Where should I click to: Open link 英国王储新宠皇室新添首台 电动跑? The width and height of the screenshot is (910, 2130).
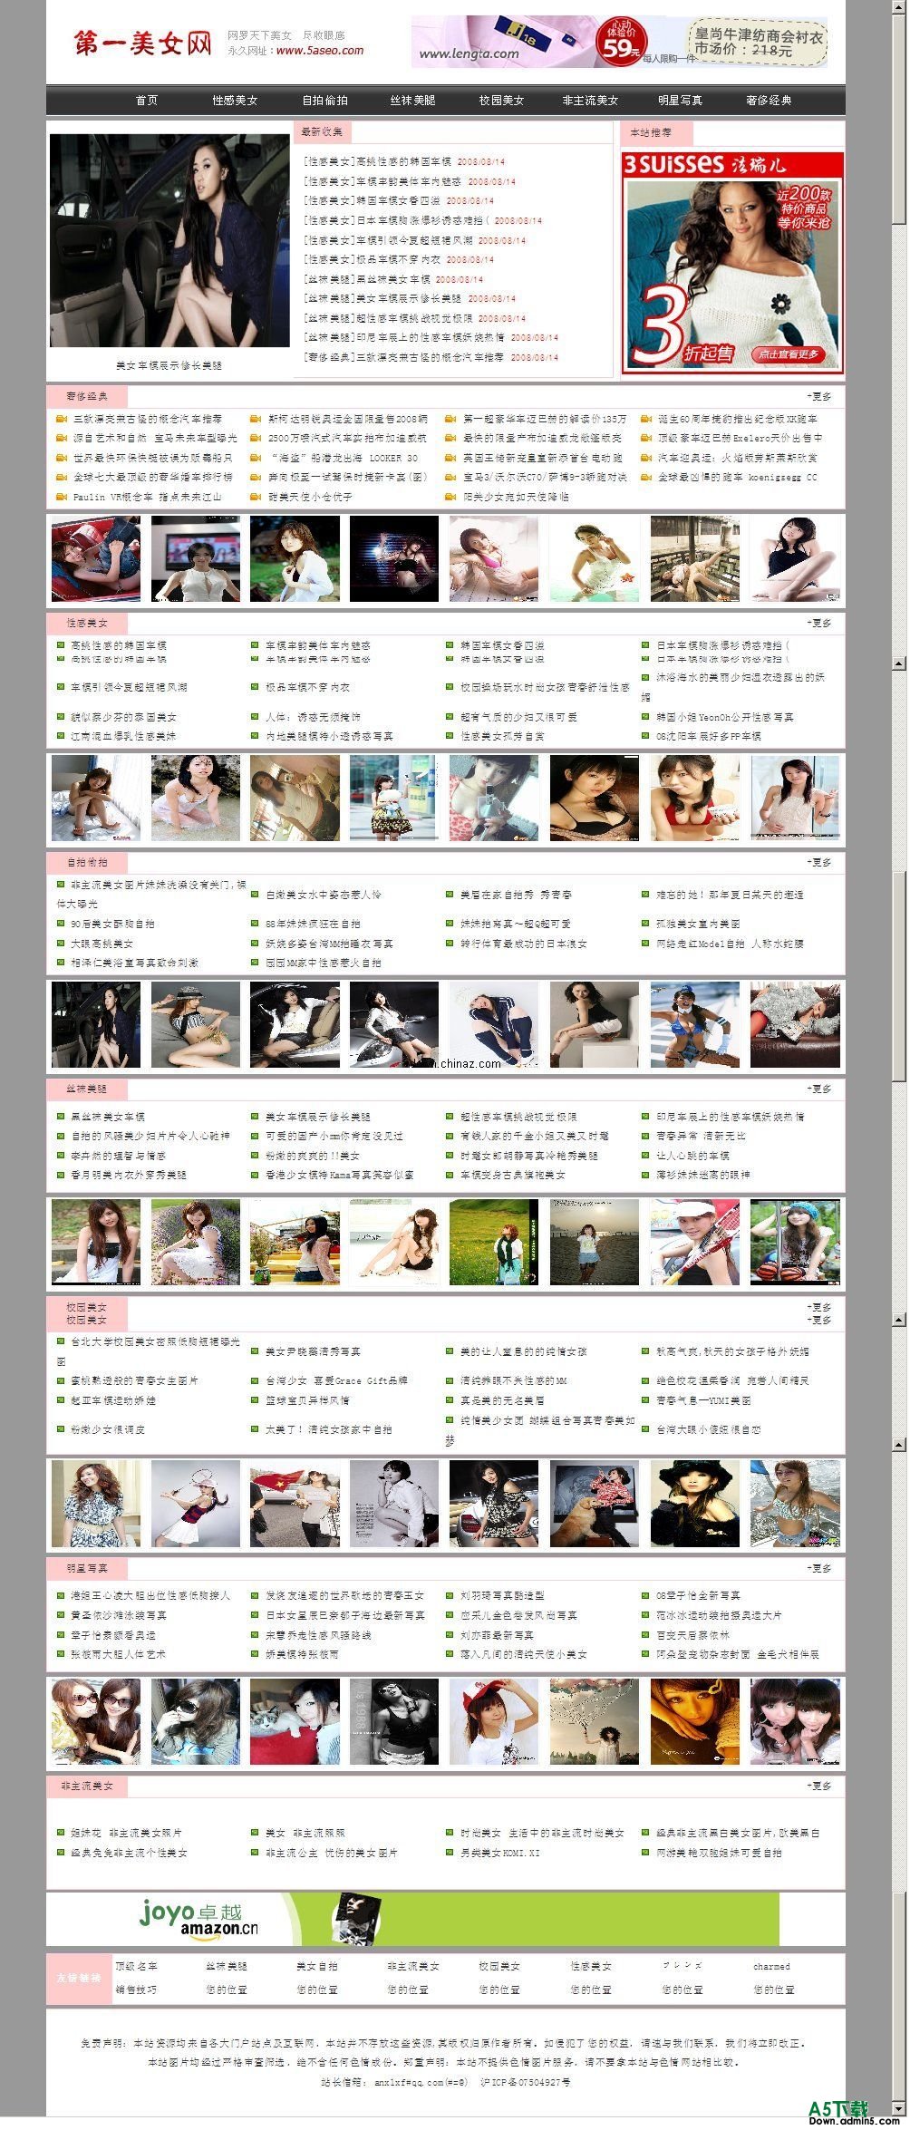pyautogui.click(x=544, y=459)
